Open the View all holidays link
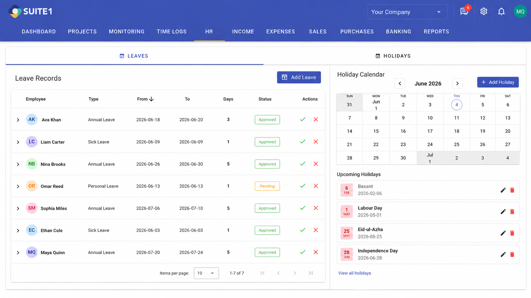This screenshot has width=531, height=298. click(354, 273)
